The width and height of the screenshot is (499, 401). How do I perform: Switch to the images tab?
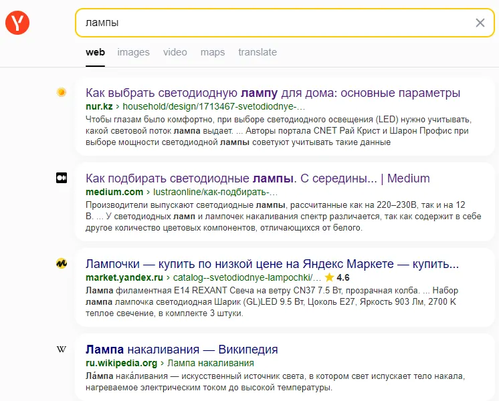134,52
